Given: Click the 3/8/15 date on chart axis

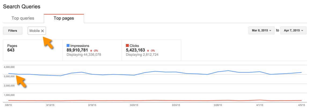Looking at the screenshot, I should tap(9, 105).
